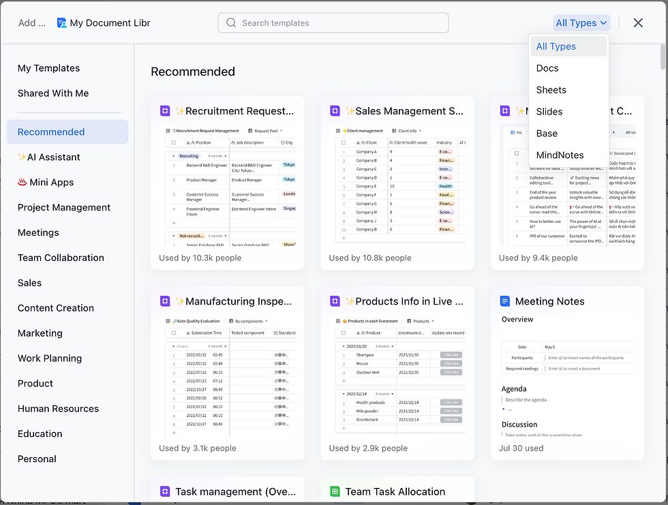Click Docs icon on Meeting Notes card
Image resolution: width=668 pixels, height=505 pixels.
point(505,301)
